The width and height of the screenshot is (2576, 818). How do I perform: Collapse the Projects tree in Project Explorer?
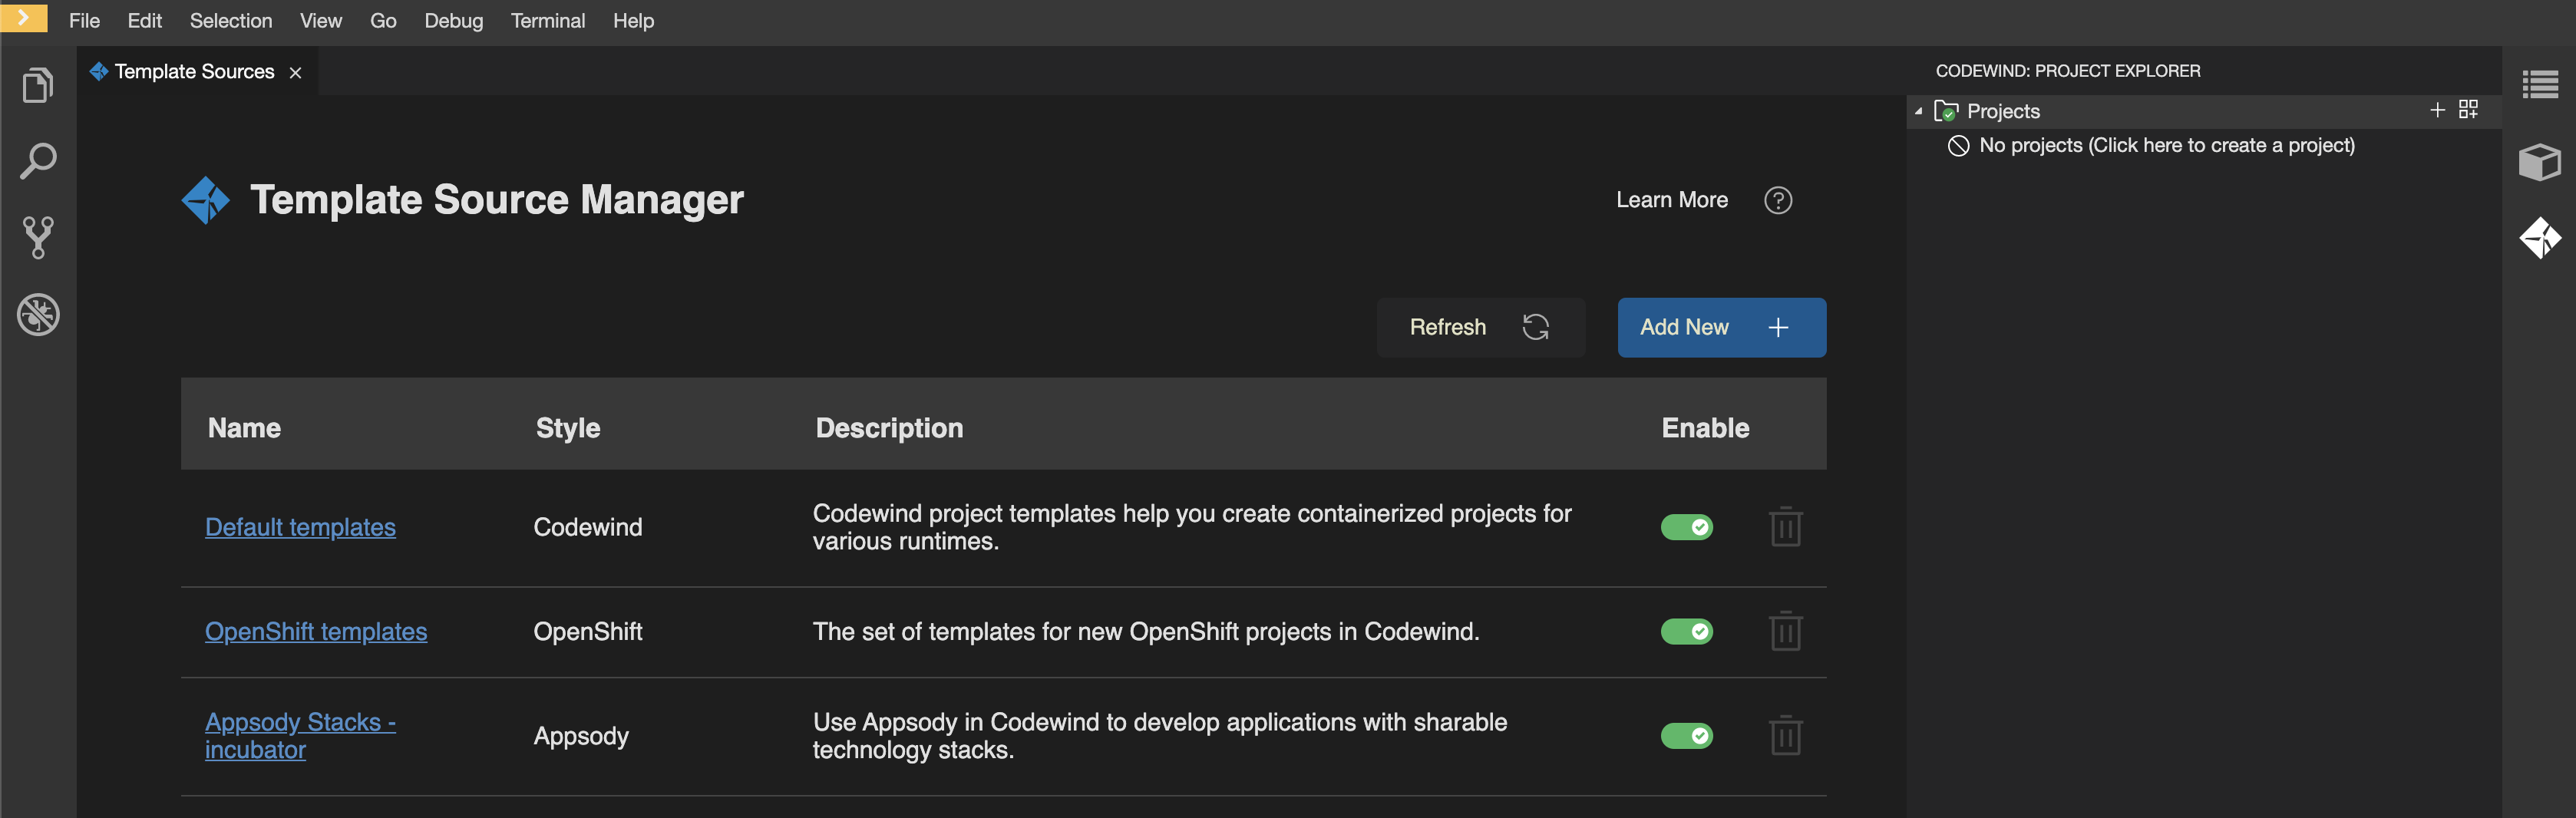(1919, 111)
